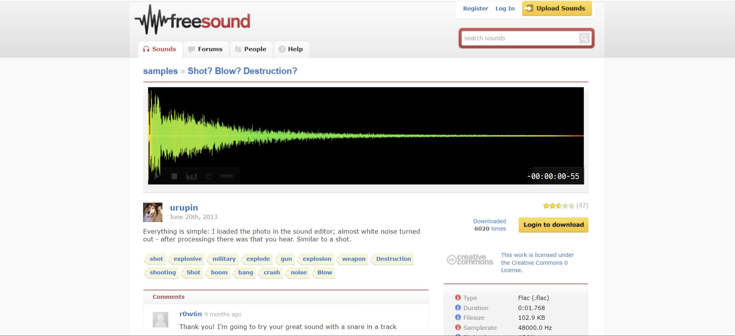Toggle the measure ruler icon in player
This screenshot has height=336, width=735.
pyautogui.click(x=227, y=176)
